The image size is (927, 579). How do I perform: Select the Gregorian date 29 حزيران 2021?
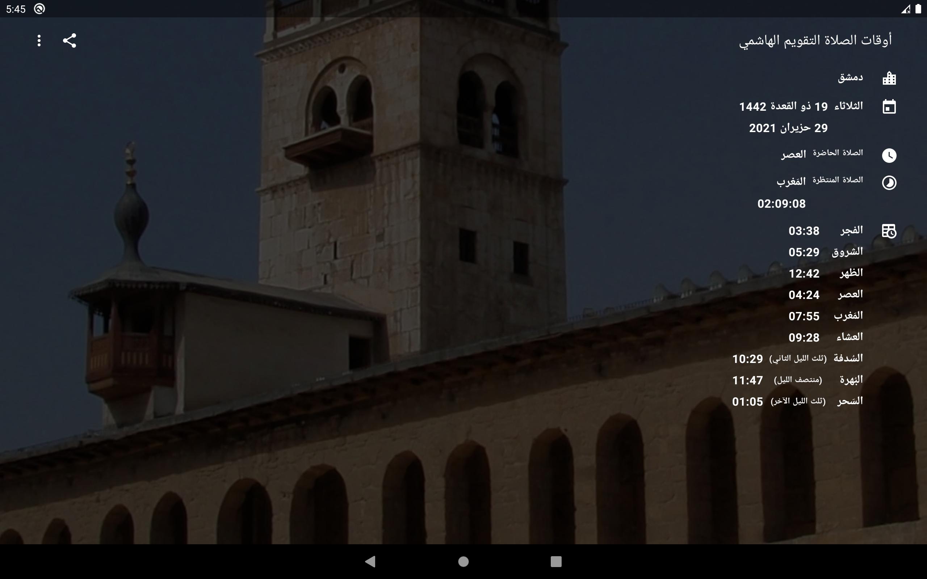pyautogui.click(x=788, y=128)
